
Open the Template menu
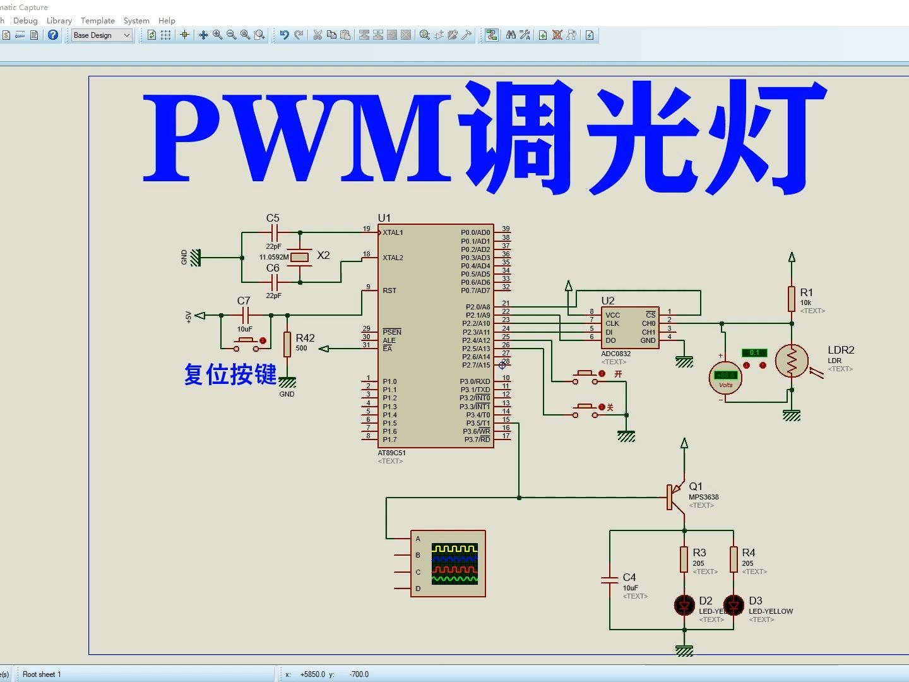pos(98,20)
